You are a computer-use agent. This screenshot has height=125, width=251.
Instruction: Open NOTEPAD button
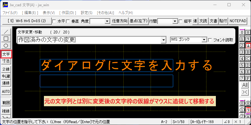pos(238,21)
